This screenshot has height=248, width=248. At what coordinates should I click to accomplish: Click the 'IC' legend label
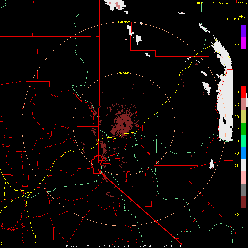[x=236, y=178]
